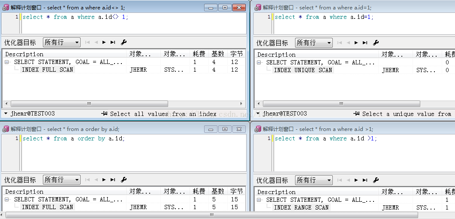
Task: Click 基数 column header in order by window
Action: coord(218,191)
